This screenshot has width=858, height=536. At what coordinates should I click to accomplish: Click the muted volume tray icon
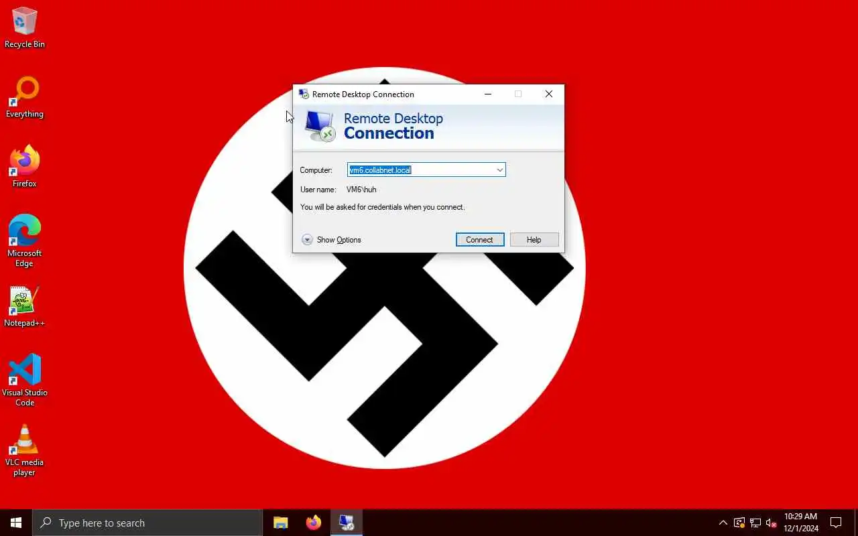tap(771, 523)
